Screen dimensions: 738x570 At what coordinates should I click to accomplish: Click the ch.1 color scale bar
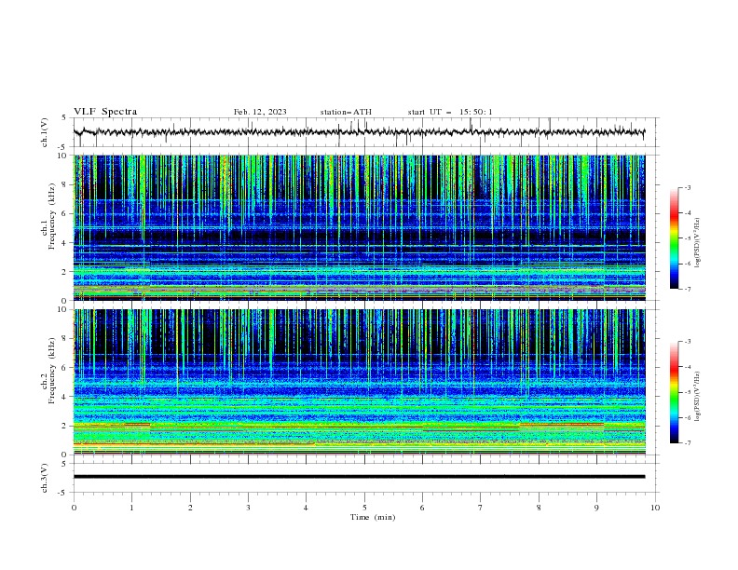tap(674, 238)
